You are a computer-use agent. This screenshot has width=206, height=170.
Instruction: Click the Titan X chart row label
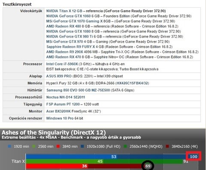click(x=18, y=161)
